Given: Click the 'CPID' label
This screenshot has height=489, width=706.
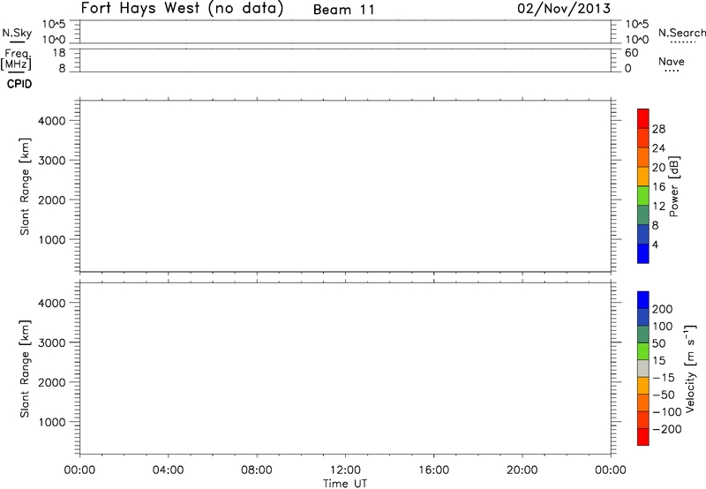Looking at the screenshot, I should click(19, 84).
